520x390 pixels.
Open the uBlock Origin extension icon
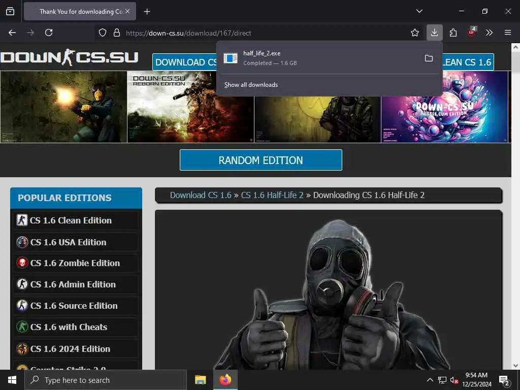[x=471, y=32]
